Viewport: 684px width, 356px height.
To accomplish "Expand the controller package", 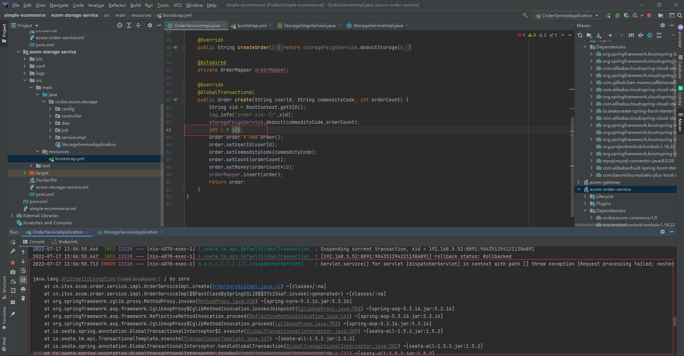I will tap(50, 116).
